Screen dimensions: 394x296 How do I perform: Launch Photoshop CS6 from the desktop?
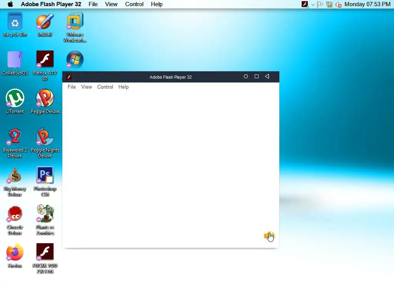[x=45, y=182]
